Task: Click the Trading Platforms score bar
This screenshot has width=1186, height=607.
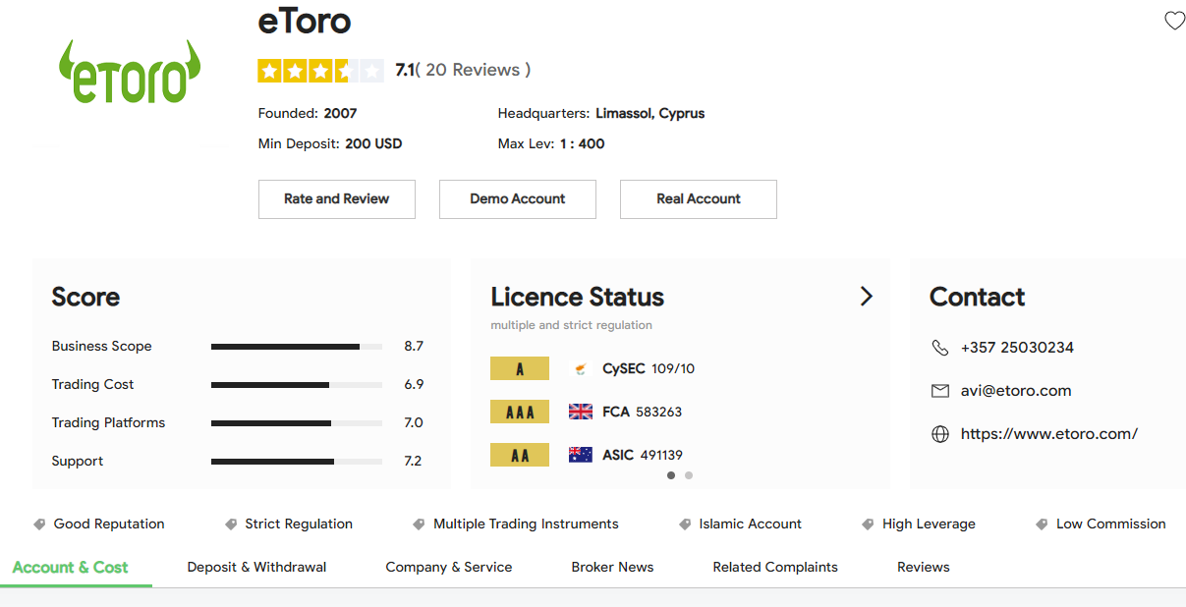Action: pos(297,423)
